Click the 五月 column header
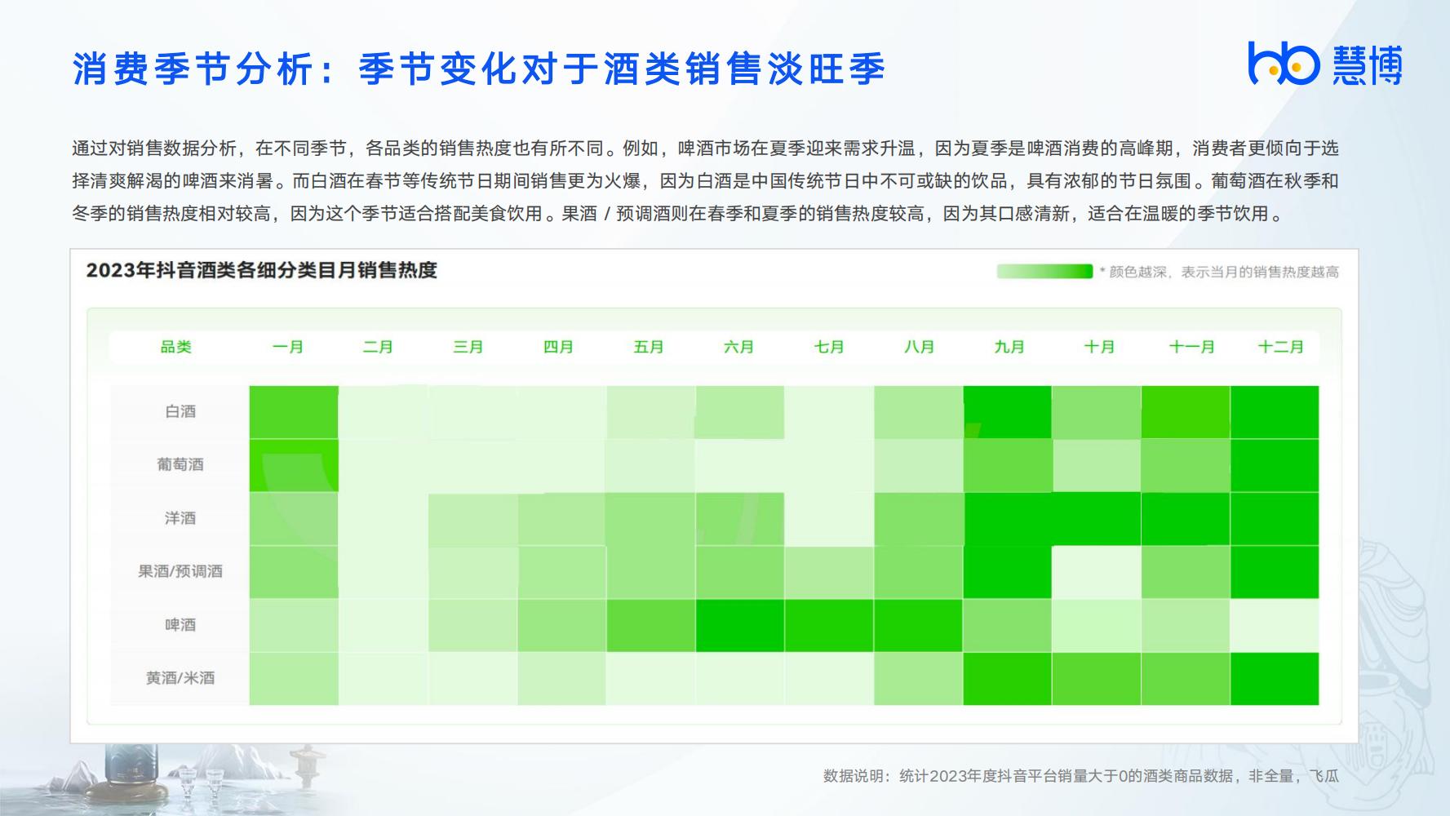Screen dimensions: 1450x816 (x=649, y=347)
